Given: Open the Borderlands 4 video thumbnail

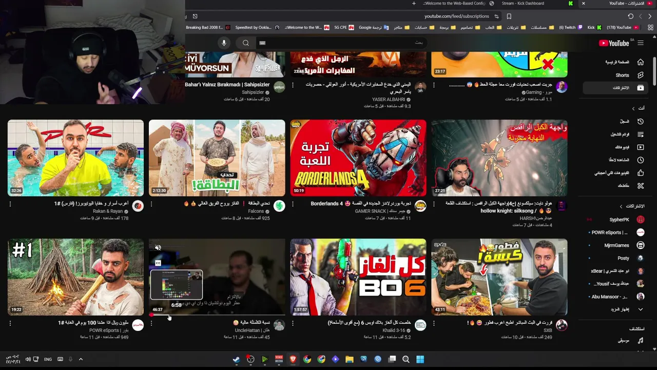Looking at the screenshot, I should pyautogui.click(x=358, y=158).
